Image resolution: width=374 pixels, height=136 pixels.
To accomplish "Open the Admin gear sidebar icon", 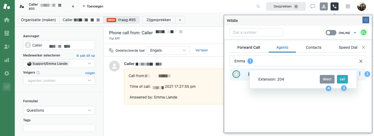I will point(7,73).
